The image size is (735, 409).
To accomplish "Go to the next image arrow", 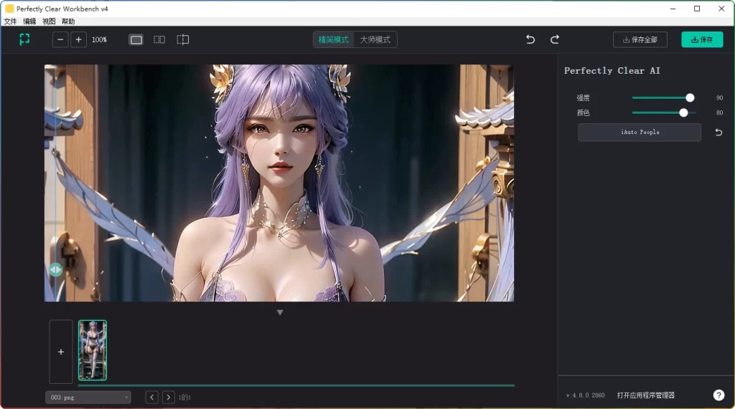I will click(168, 397).
